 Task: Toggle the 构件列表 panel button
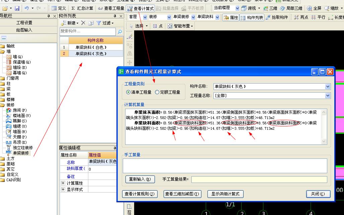point(252,17)
